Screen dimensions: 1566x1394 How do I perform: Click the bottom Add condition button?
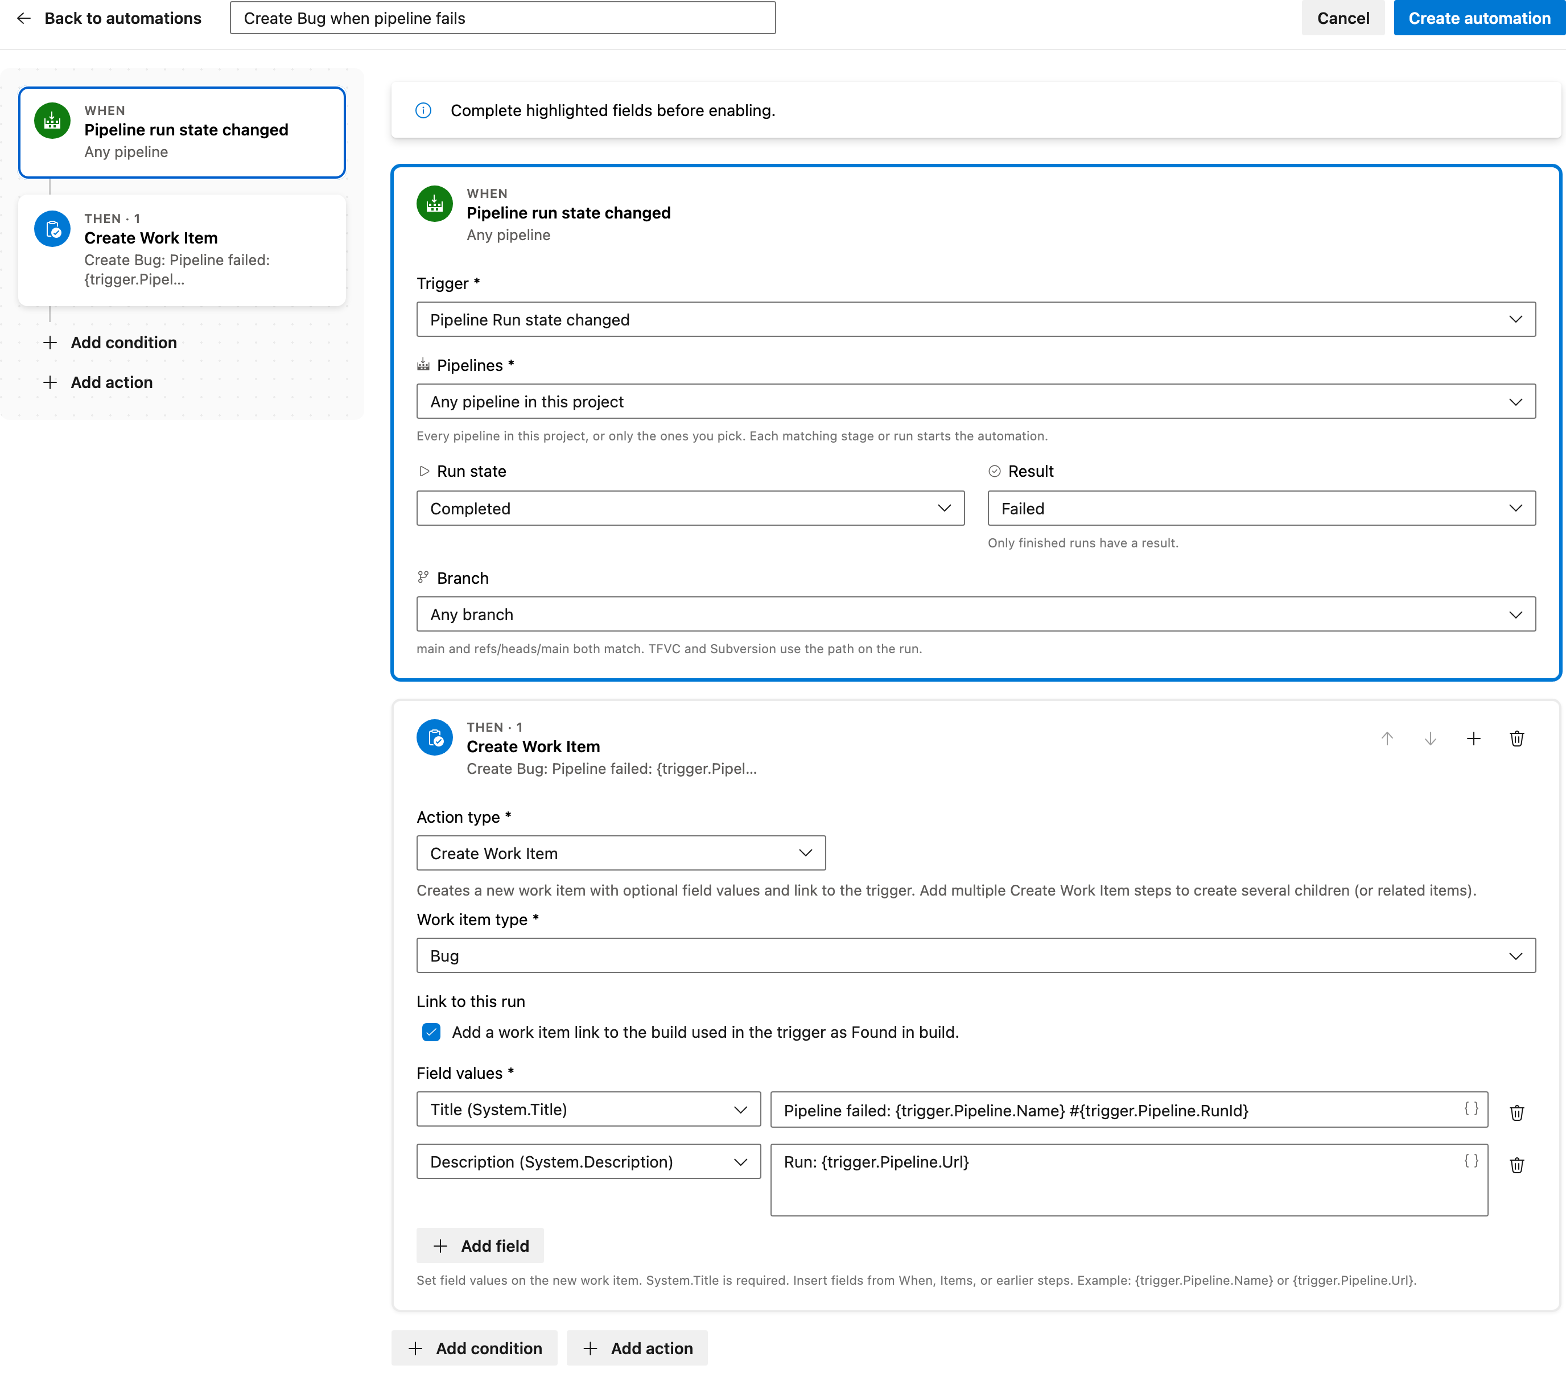[474, 1349]
